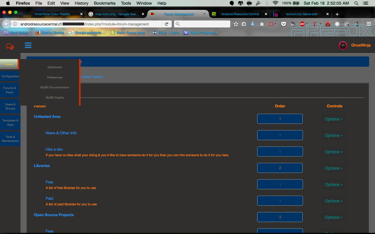
Task: Switch to the InnerGlow Color Palette tab
Action: (52, 14)
